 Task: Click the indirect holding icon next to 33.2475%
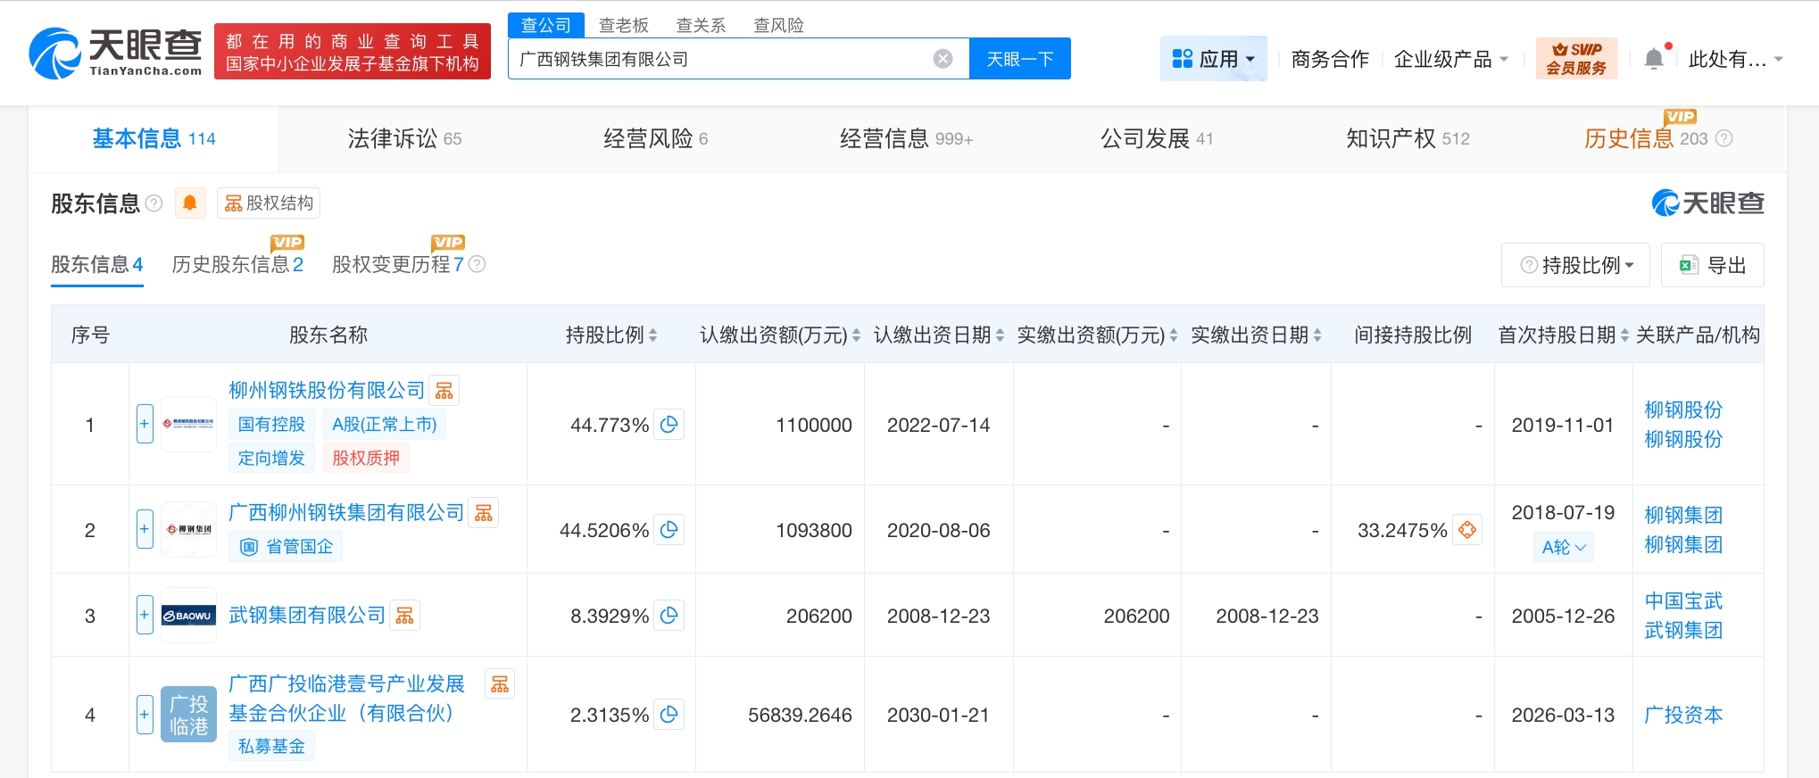(1466, 530)
